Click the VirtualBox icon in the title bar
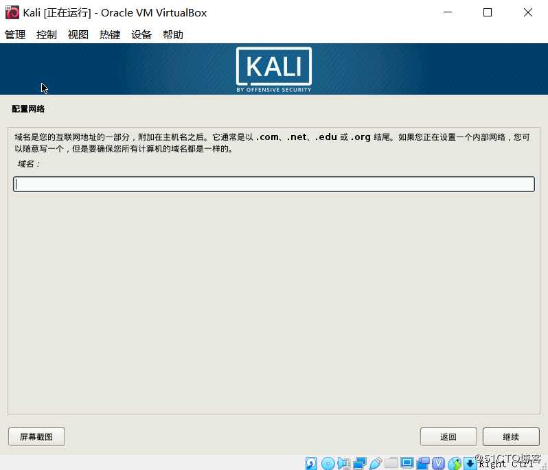Viewport: 548px width, 470px height. (x=12, y=12)
